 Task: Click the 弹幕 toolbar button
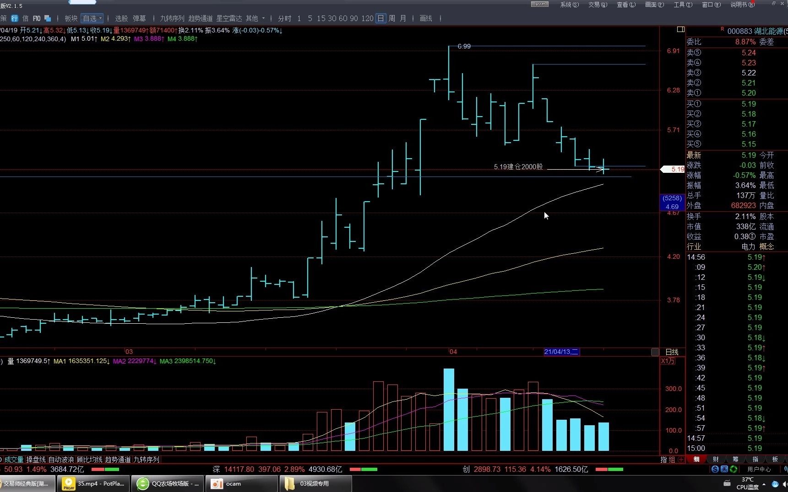coord(139,18)
